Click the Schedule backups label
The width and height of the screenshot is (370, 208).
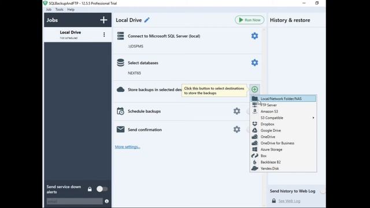tap(144, 111)
